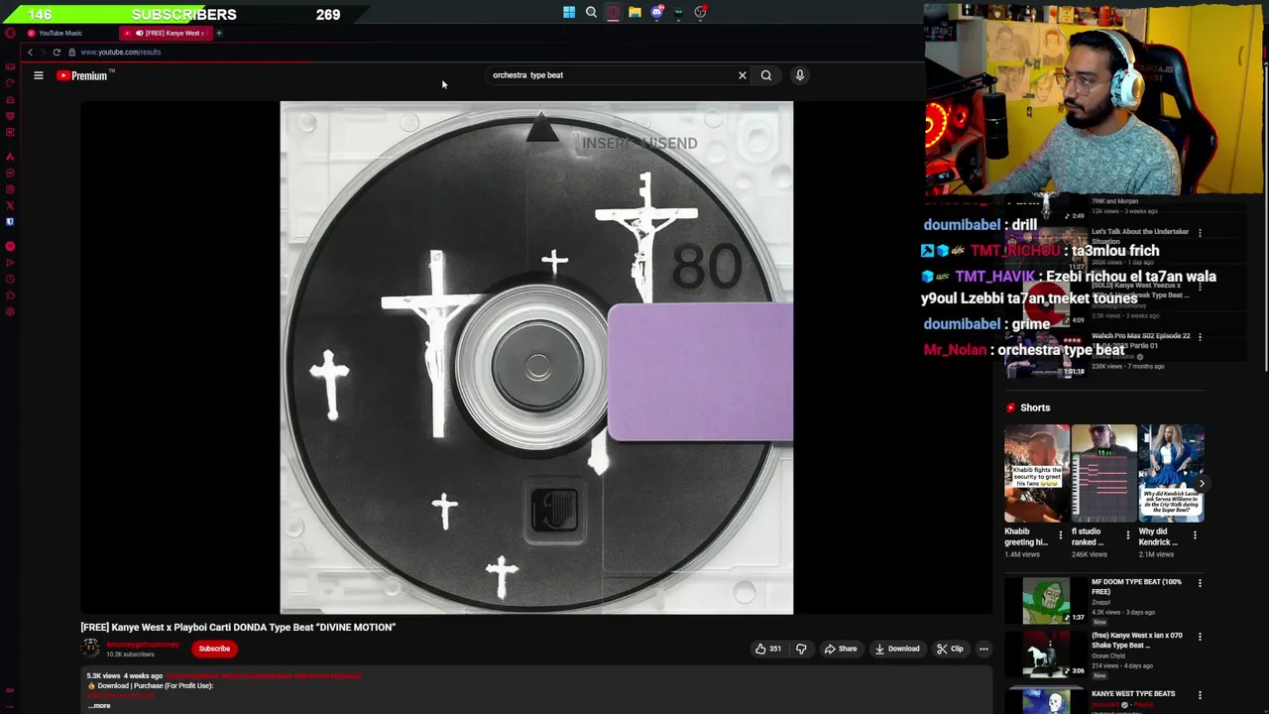Open options for 'Let's Talk About the Undertaker' video
This screenshot has width=1269, height=714.
1200,233
